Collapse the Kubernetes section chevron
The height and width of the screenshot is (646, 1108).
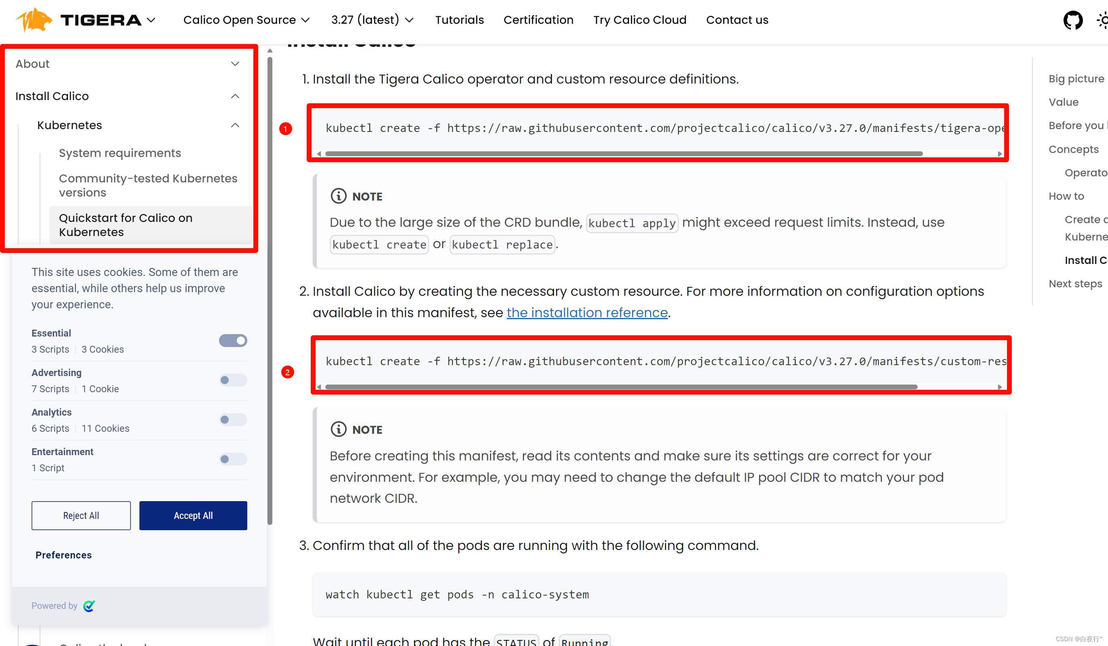tap(235, 125)
